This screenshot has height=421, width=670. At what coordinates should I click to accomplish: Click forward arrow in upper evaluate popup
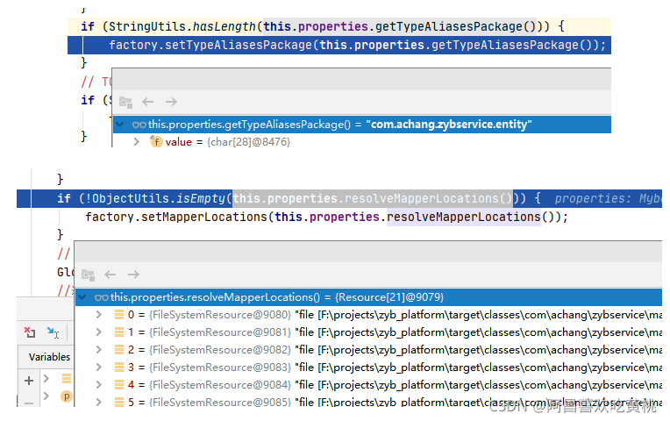[171, 102]
